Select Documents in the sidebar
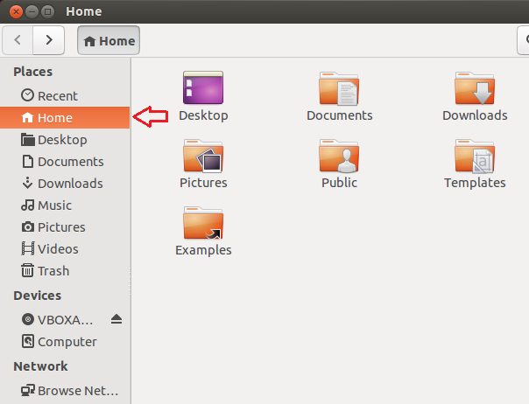The width and height of the screenshot is (529, 404). [x=65, y=162]
